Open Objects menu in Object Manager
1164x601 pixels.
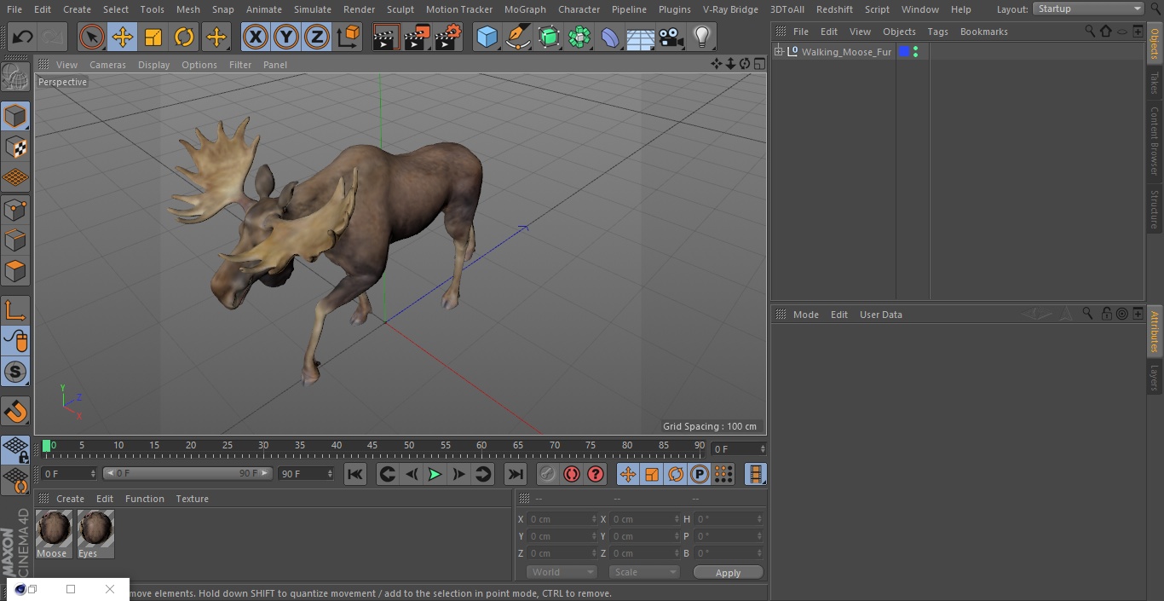[899, 32]
